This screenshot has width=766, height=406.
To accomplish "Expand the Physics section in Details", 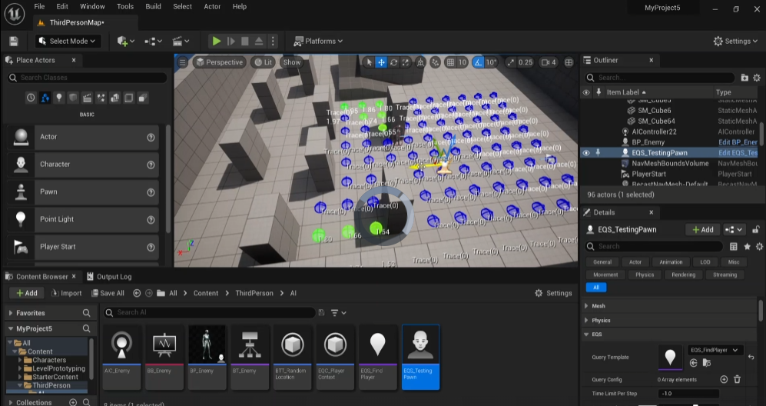I will click(x=586, y=321).
